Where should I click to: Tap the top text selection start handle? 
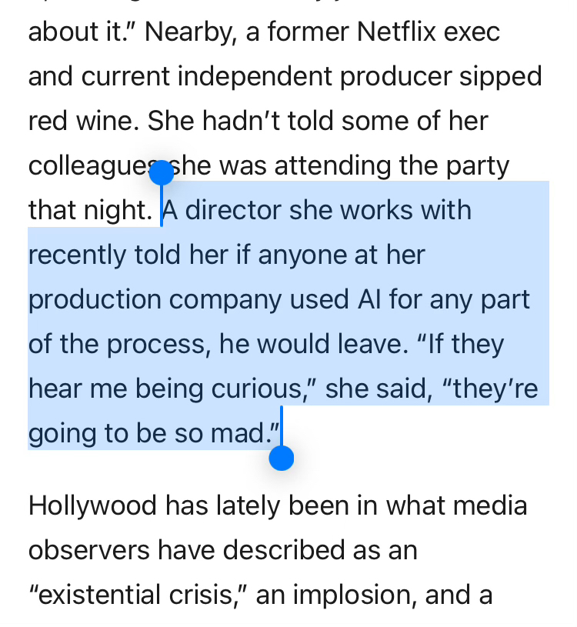tap(161, 173)
